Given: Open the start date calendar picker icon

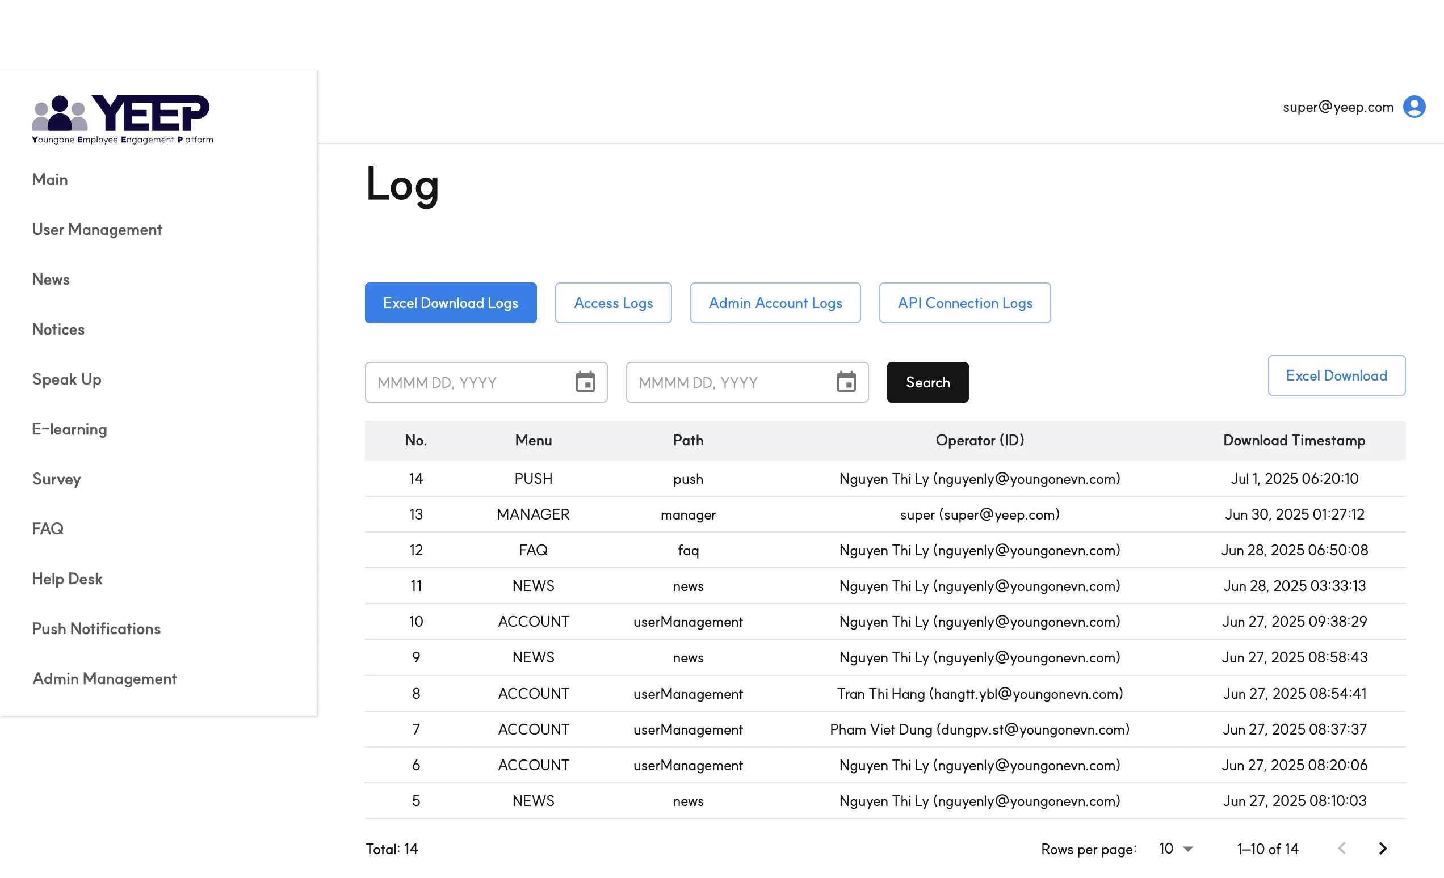Looking at the screenshot, I should (x=584, y=382).
